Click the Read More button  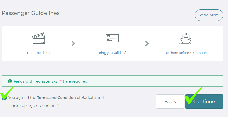209,15
